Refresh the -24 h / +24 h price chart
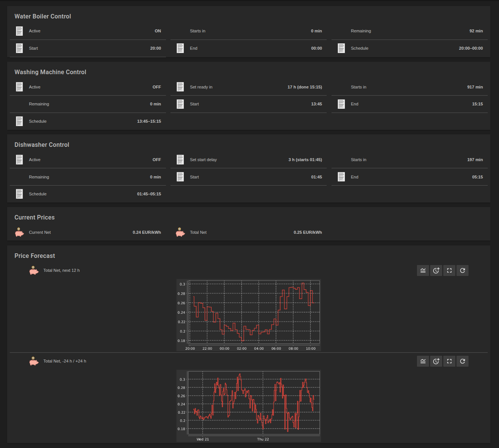Screen dimensions: 499x448 click(462, 361)
